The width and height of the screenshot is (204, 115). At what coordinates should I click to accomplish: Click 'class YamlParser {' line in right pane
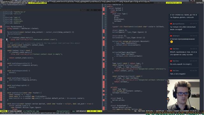tap(115, 4)
